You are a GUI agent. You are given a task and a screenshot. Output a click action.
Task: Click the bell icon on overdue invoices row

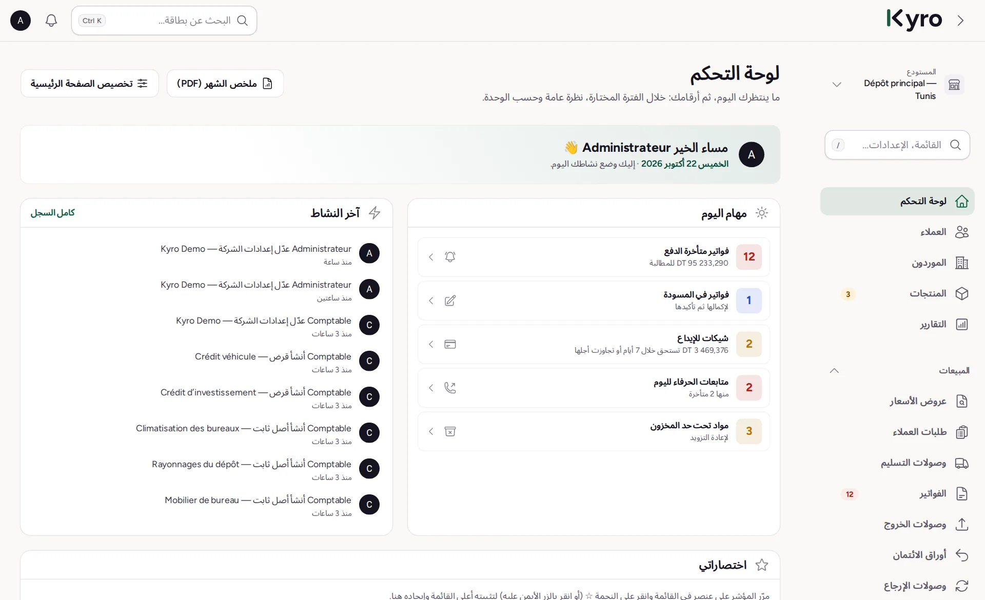(x=450, y=257)
